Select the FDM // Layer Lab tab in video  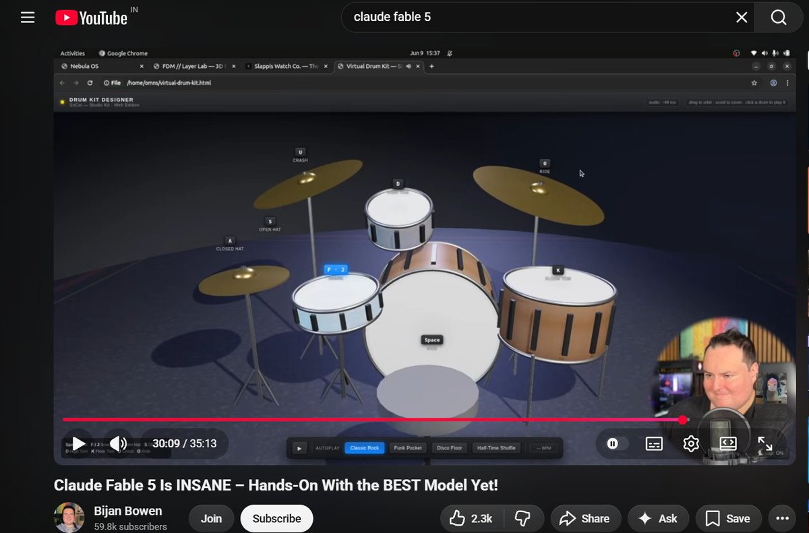pos(193,66)
